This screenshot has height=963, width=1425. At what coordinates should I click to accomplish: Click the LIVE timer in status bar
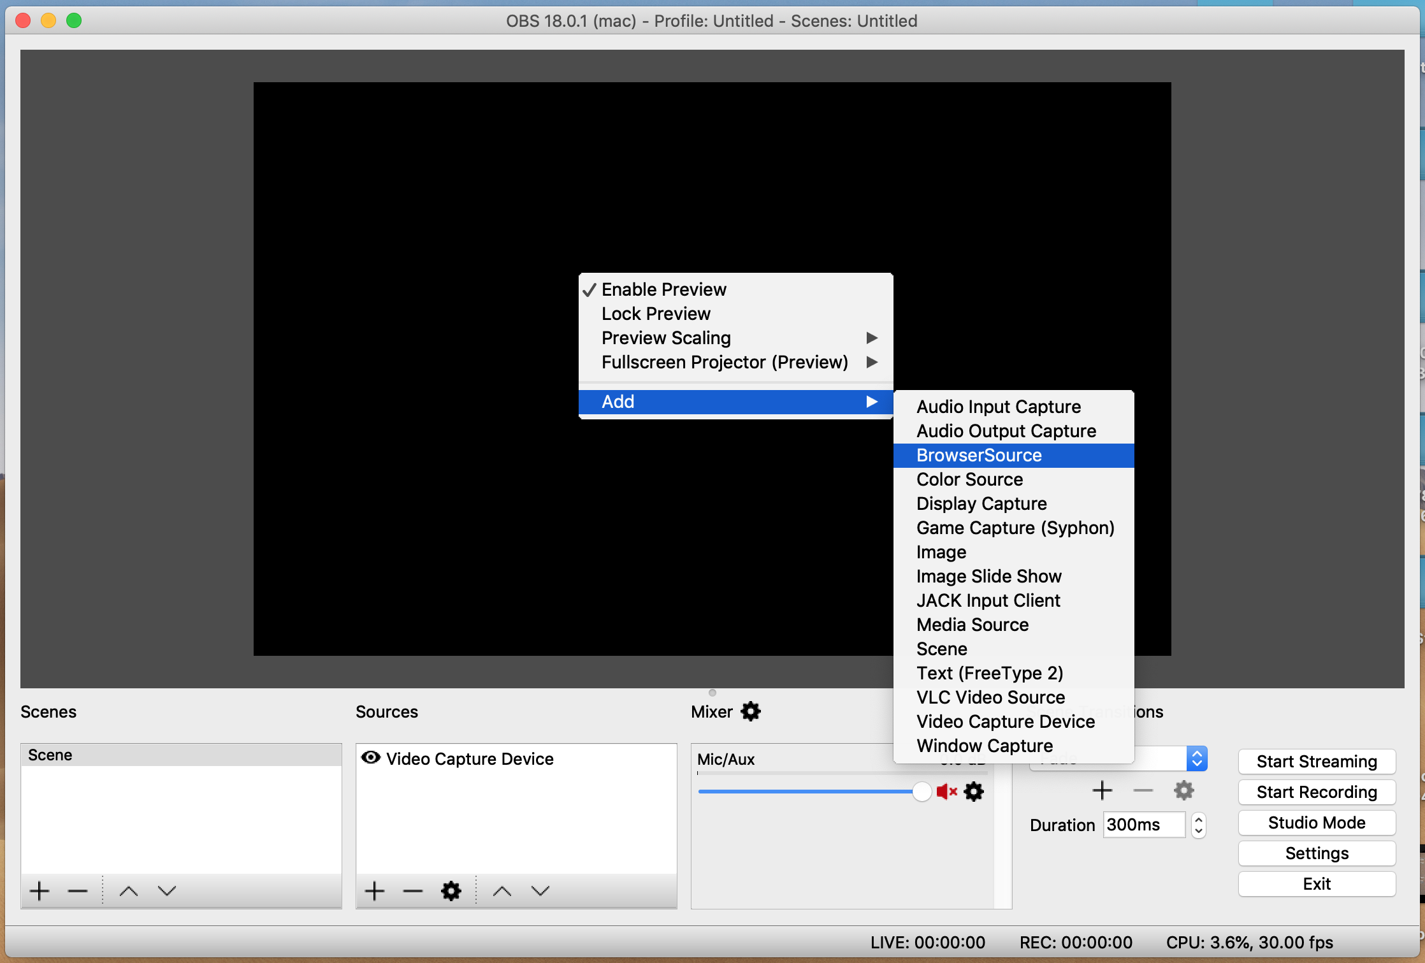tap(928, 943)
